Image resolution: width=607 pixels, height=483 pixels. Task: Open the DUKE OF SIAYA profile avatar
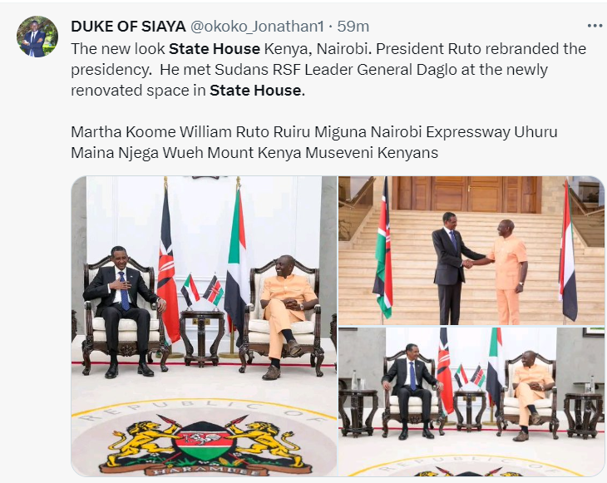click(37, 37)
